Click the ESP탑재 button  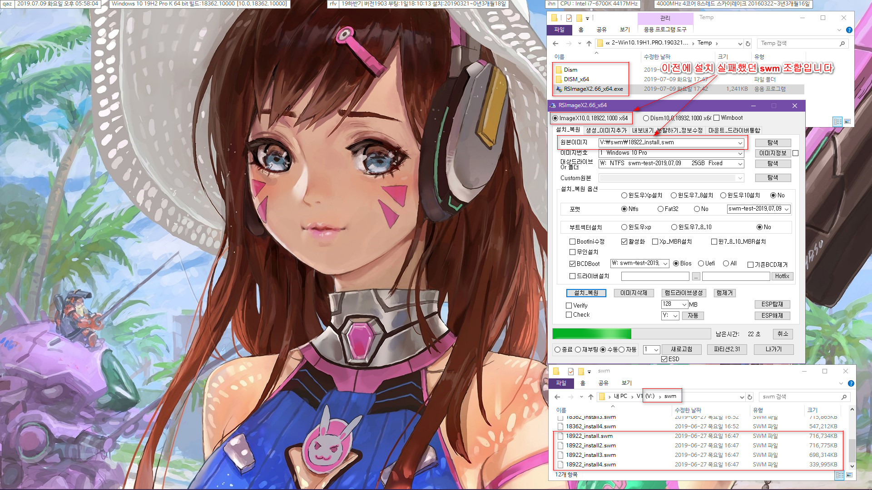tap(773, 304)
